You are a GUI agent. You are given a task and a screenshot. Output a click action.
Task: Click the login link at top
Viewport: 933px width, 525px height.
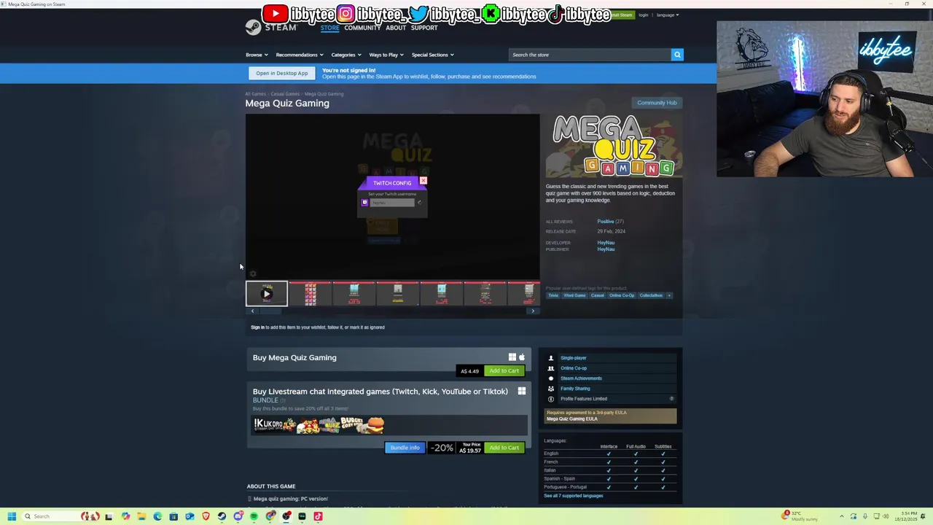click(644, 15)
